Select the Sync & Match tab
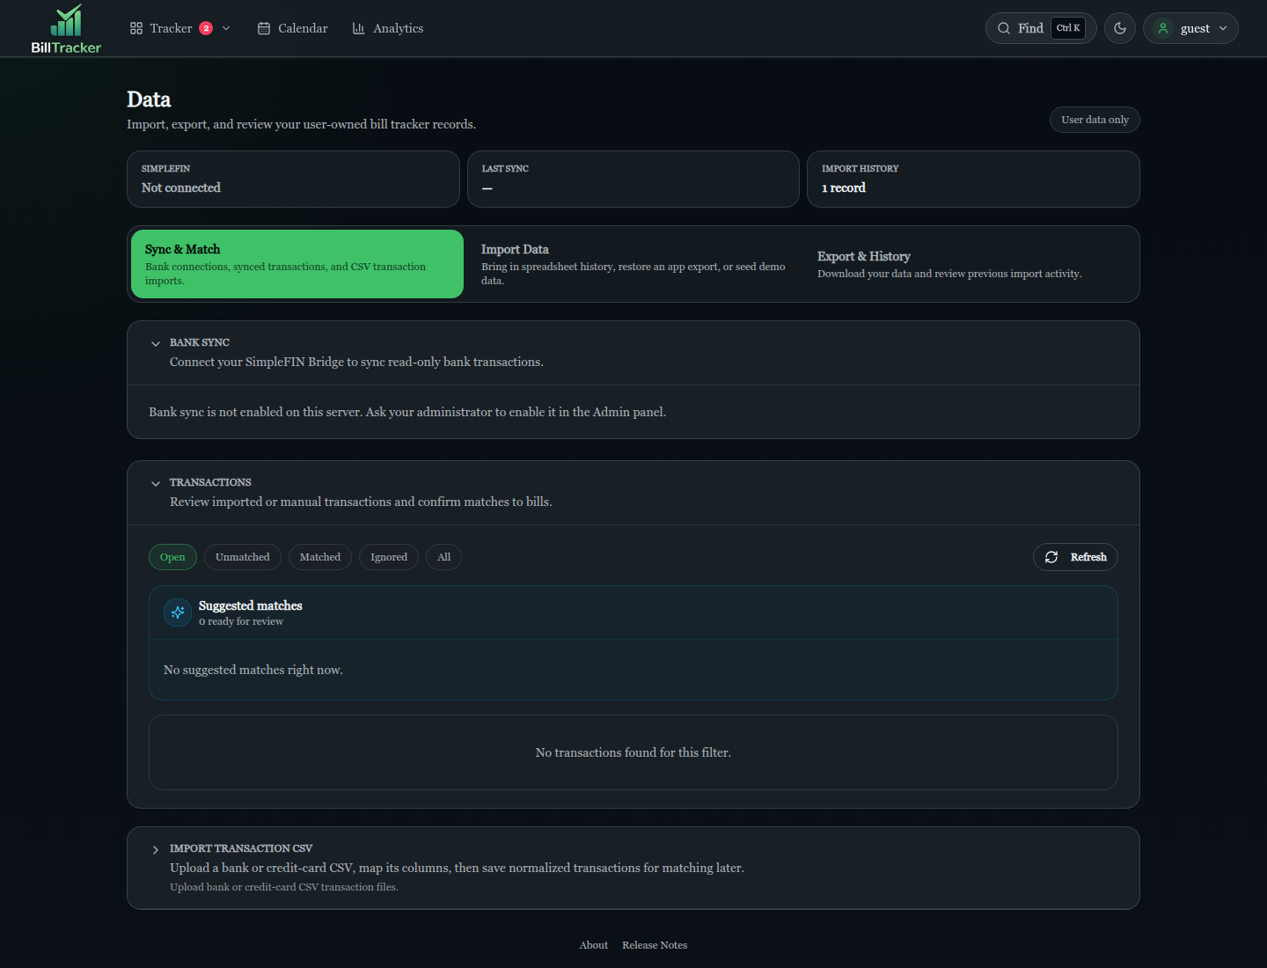 click(x=297, y=264)
